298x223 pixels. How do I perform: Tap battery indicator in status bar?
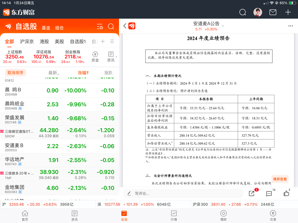(x=292, y=3)
